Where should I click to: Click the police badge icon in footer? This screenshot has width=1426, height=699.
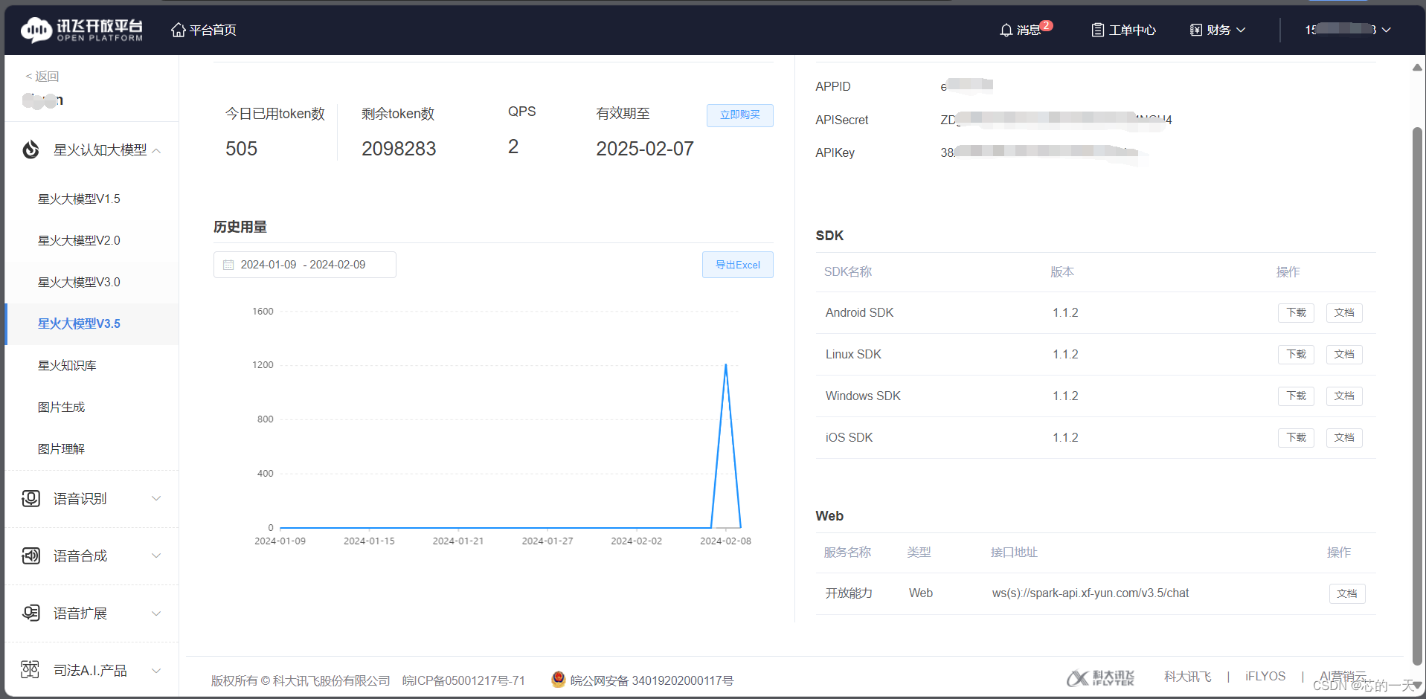558,679
